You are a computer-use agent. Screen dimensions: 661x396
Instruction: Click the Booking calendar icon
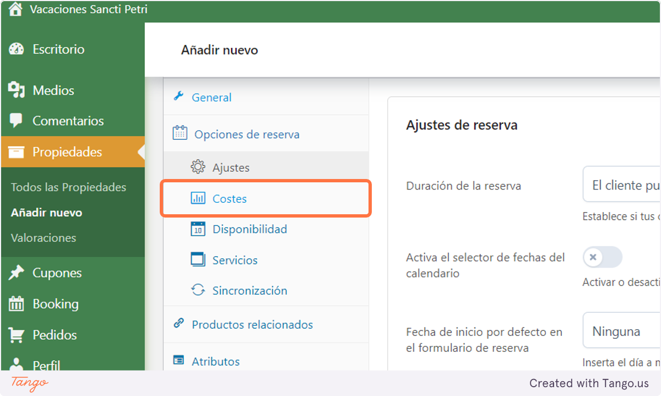pyautogui.click(x=17, y=303)
